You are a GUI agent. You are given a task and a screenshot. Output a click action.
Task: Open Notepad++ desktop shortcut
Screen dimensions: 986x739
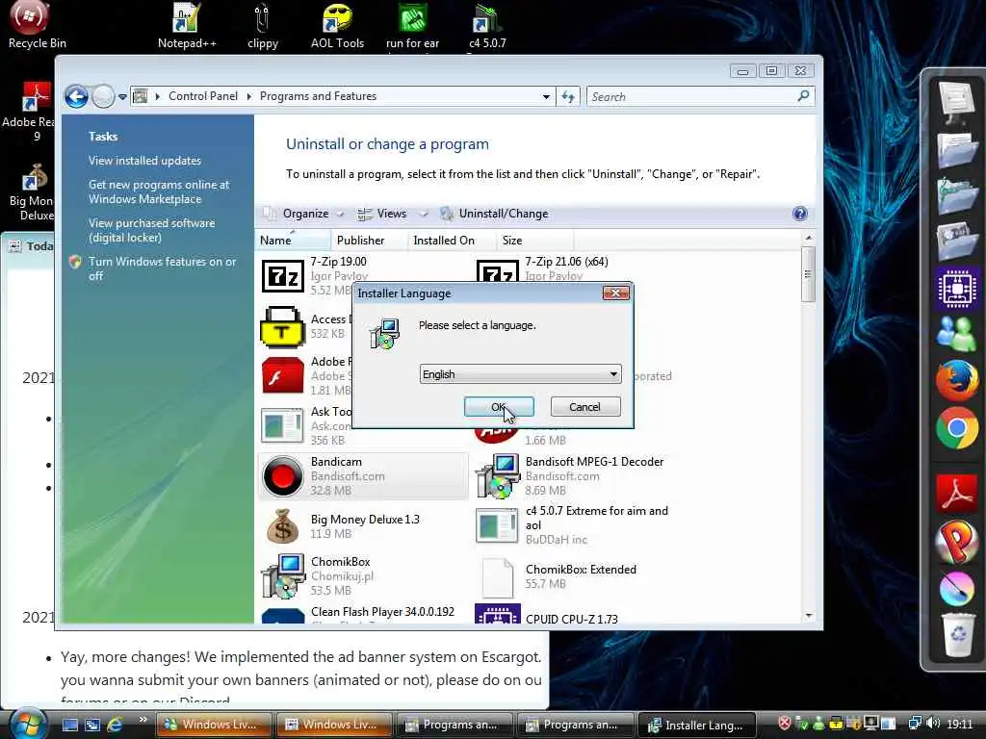coord(187,25)
